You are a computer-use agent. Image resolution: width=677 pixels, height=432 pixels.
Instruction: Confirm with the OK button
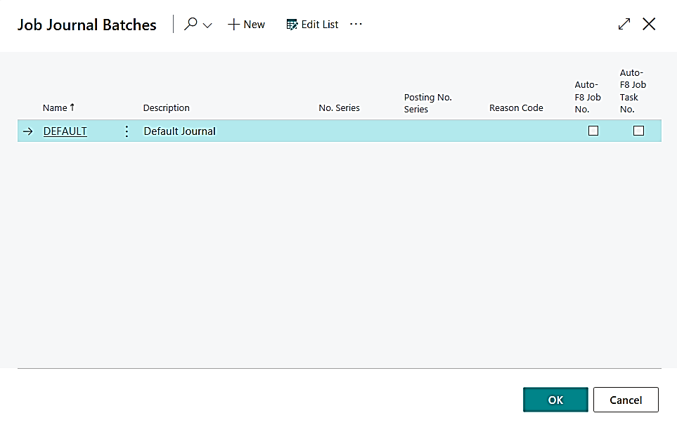click(555, 400)
